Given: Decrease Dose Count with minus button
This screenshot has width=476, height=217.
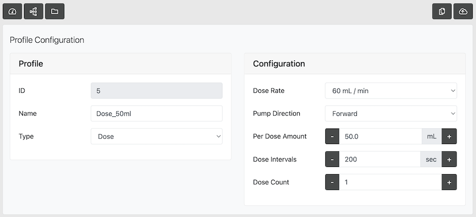Looking at the screenshot, I should (332, 182).
